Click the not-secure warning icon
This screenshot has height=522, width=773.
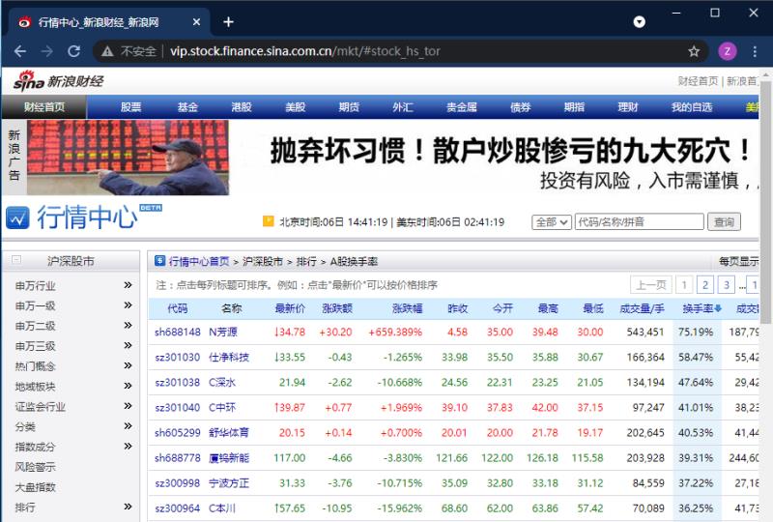coord(107,51)
